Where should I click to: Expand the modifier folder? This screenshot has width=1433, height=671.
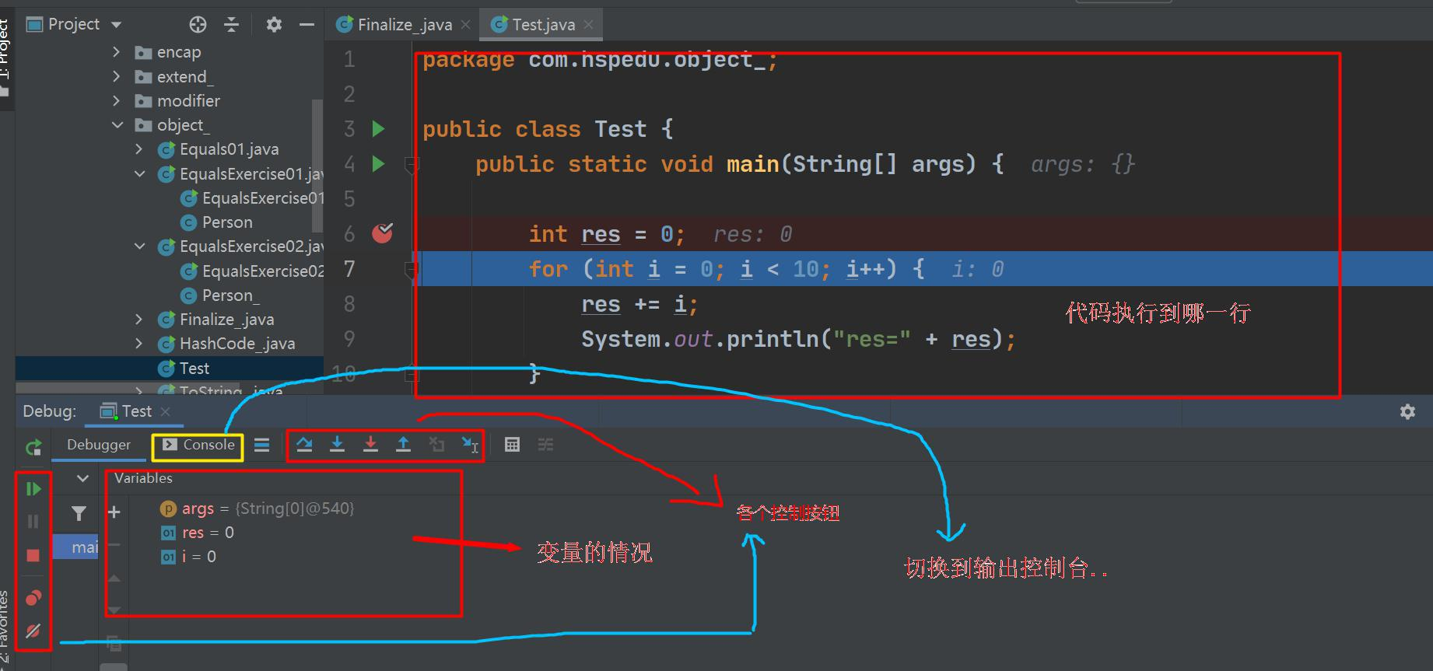pos(117,100)
